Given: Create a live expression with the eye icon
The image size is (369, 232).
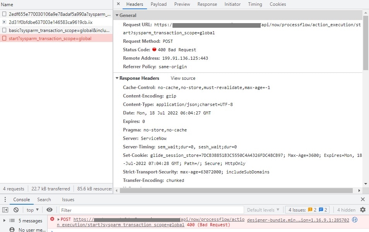Looking at the screenshot, I should coord(50,210).
